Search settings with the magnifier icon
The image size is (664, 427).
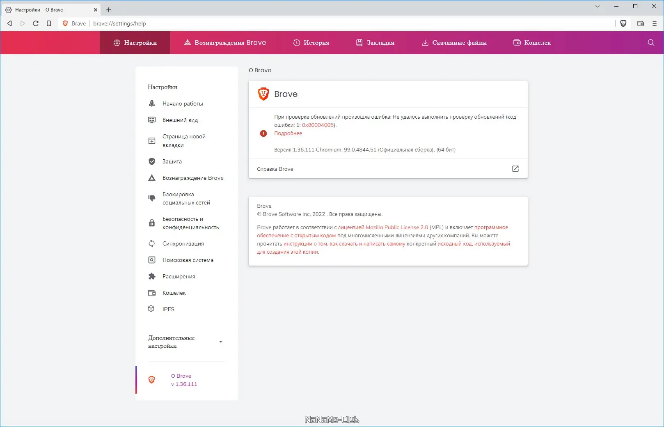tap(651, 43)
